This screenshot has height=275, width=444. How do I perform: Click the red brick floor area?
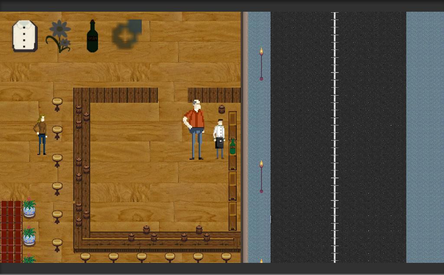11,232
